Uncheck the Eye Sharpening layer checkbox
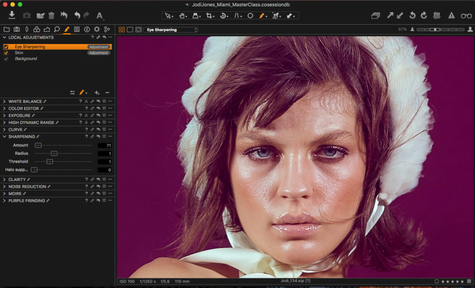475x288 pixels. (x=5, y=47)
